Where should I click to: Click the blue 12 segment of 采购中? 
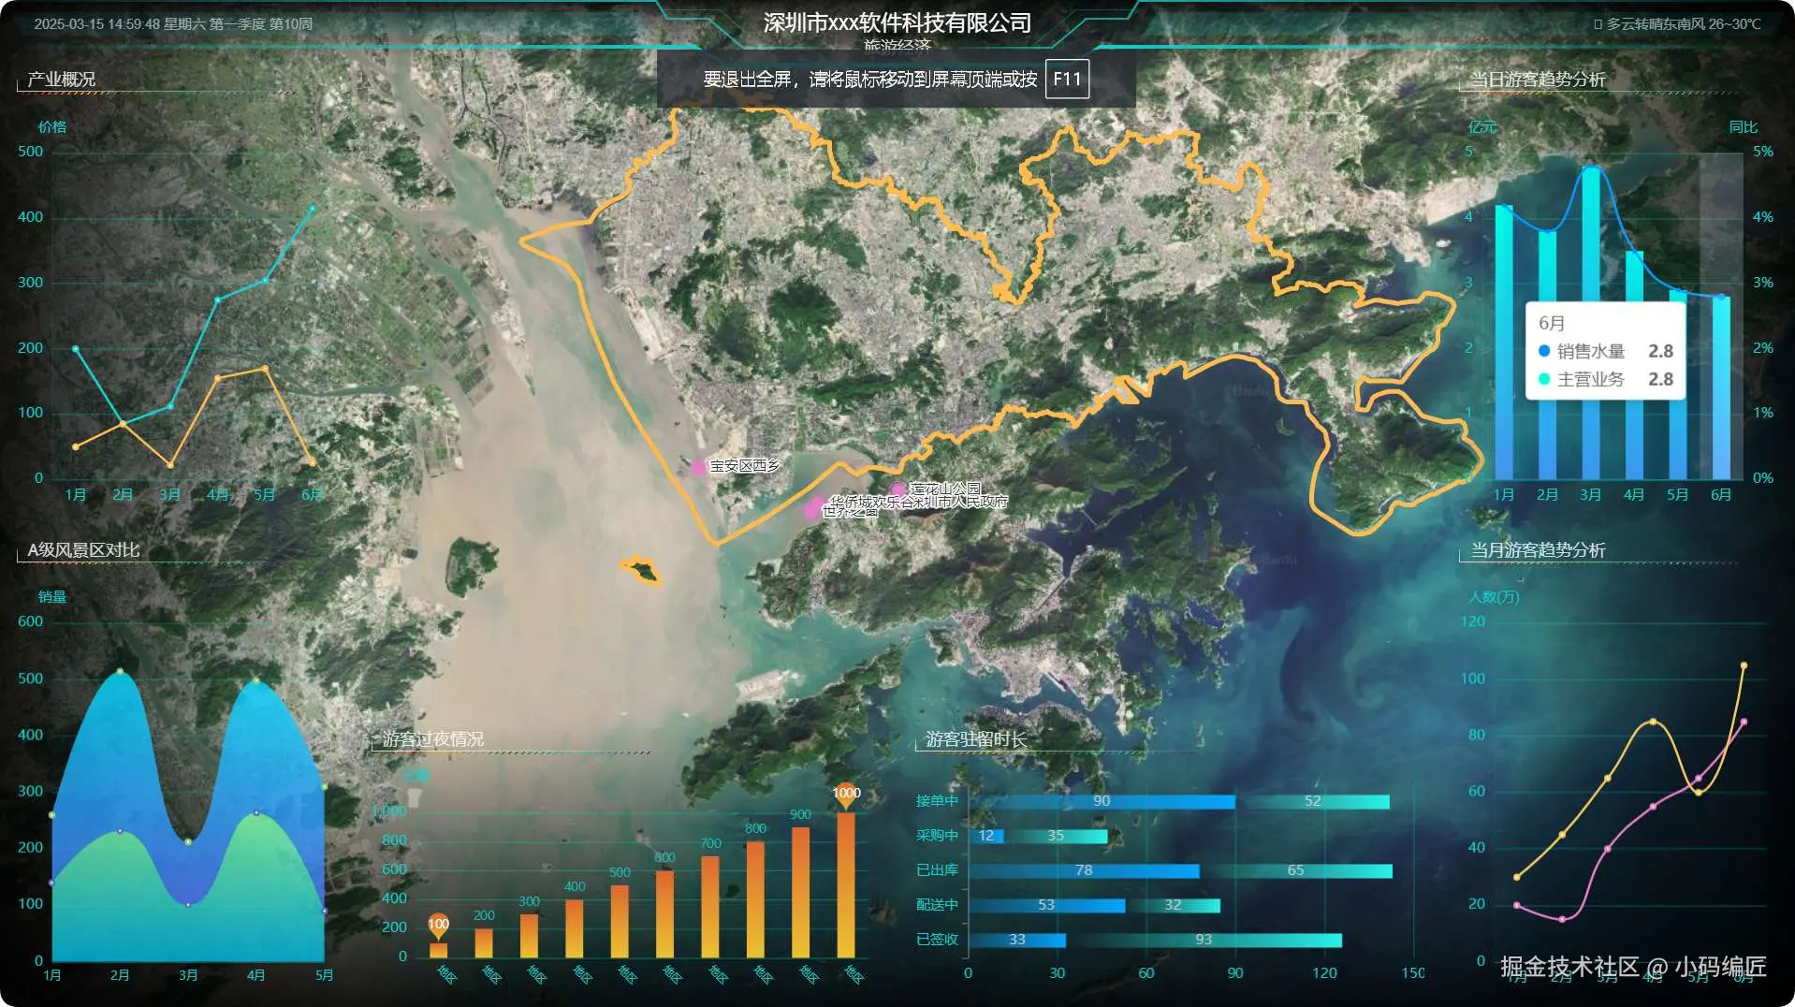[986, 837]
